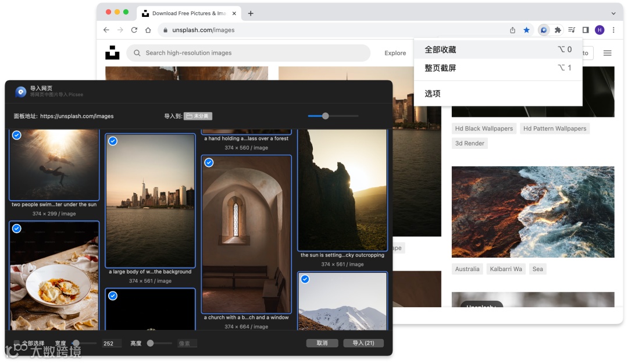Open the purple H profile avatar

click(x=600, y=30)
